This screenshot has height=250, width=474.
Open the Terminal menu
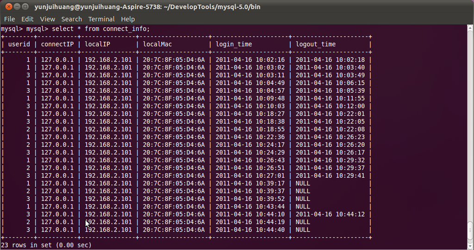click(101, 19)
